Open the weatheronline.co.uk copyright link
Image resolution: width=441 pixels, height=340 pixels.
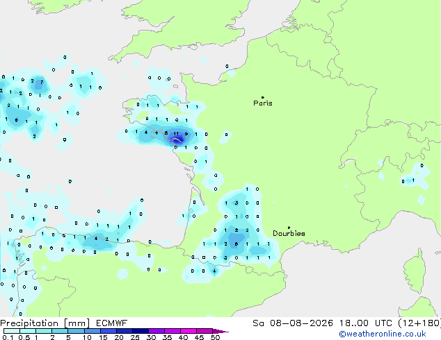point(383,334)
